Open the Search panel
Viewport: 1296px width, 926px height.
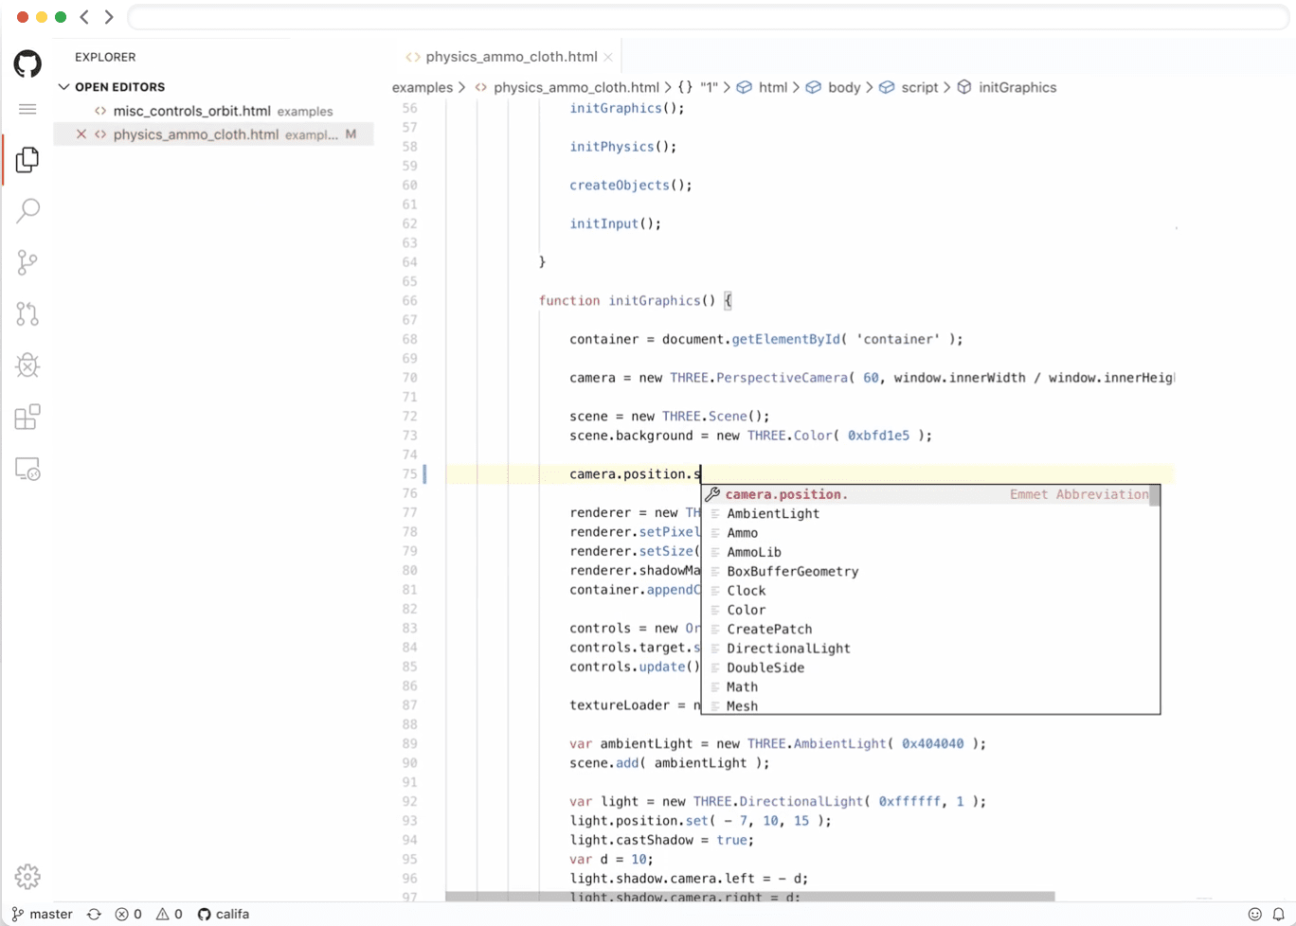[27, 210]
